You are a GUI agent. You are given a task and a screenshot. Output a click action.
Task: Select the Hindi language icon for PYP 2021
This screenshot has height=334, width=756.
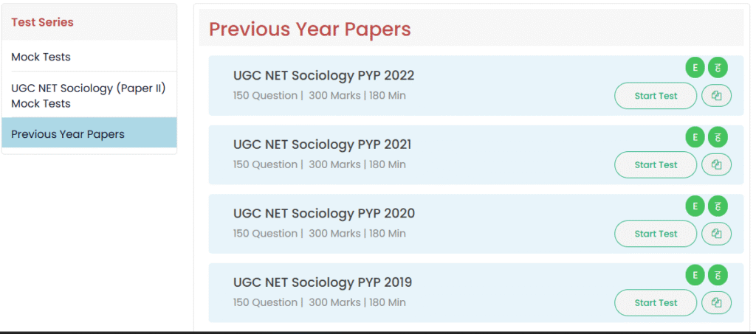[x=718, y=137]
